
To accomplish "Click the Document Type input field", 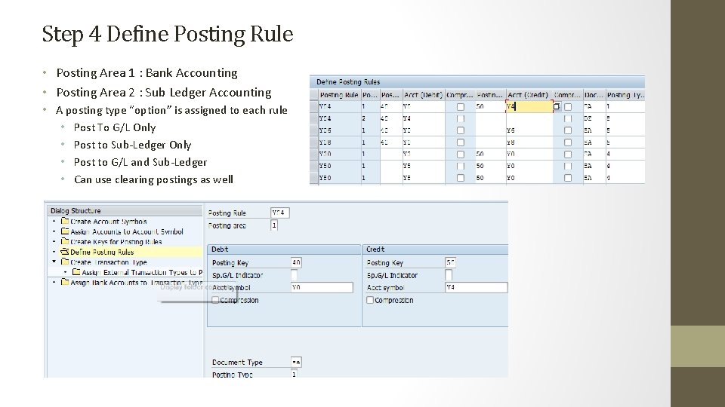I will (x=296, y=363).
